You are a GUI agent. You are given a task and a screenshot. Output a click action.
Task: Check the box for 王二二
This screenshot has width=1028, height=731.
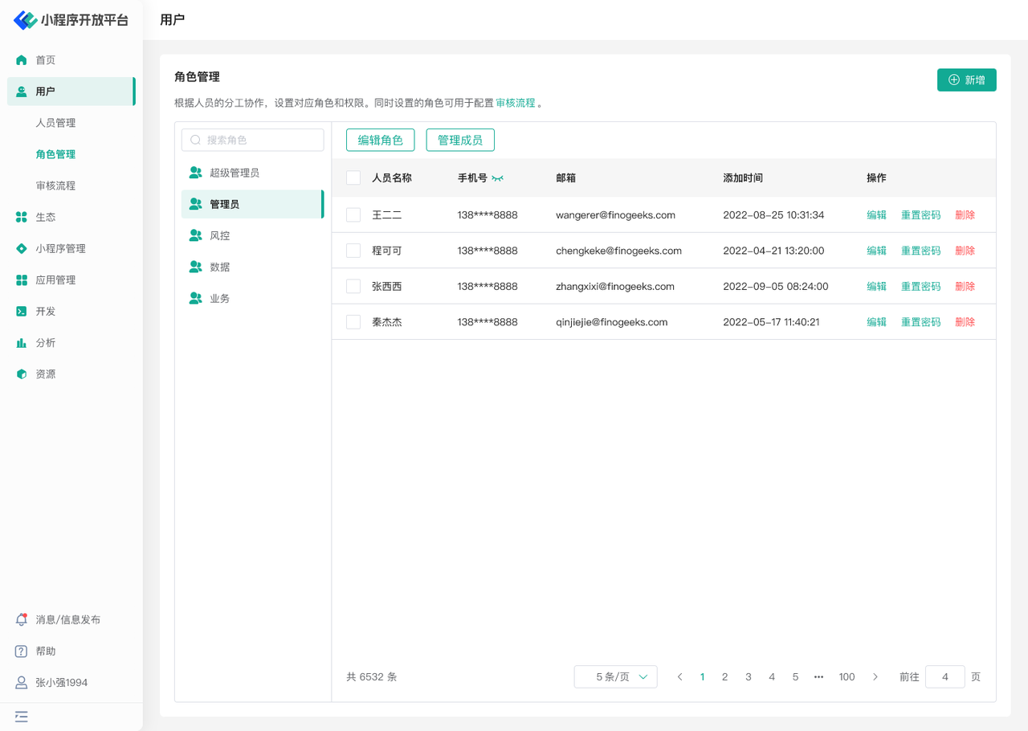[x=353, y=215]
